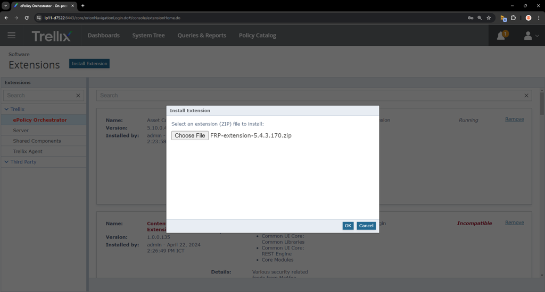Clear the main extensions search field

pyautogui.click(x=526, y=96)
